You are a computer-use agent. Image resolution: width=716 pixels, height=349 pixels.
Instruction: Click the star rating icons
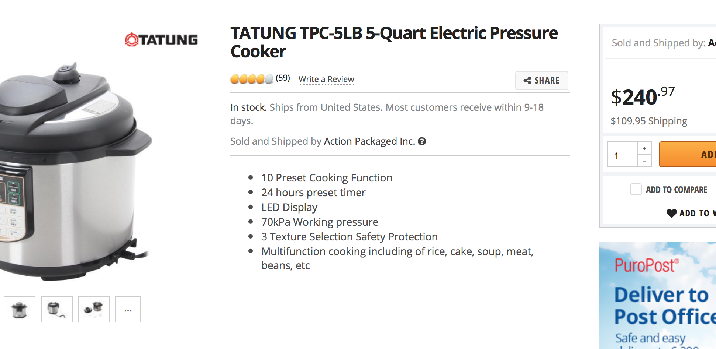click(252, 79)
